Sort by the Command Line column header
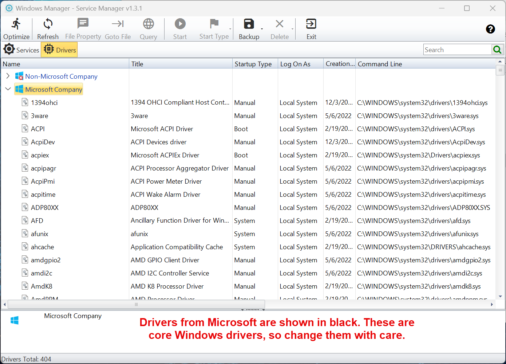This screenshot has width=506, height=364. click(425, 64)
